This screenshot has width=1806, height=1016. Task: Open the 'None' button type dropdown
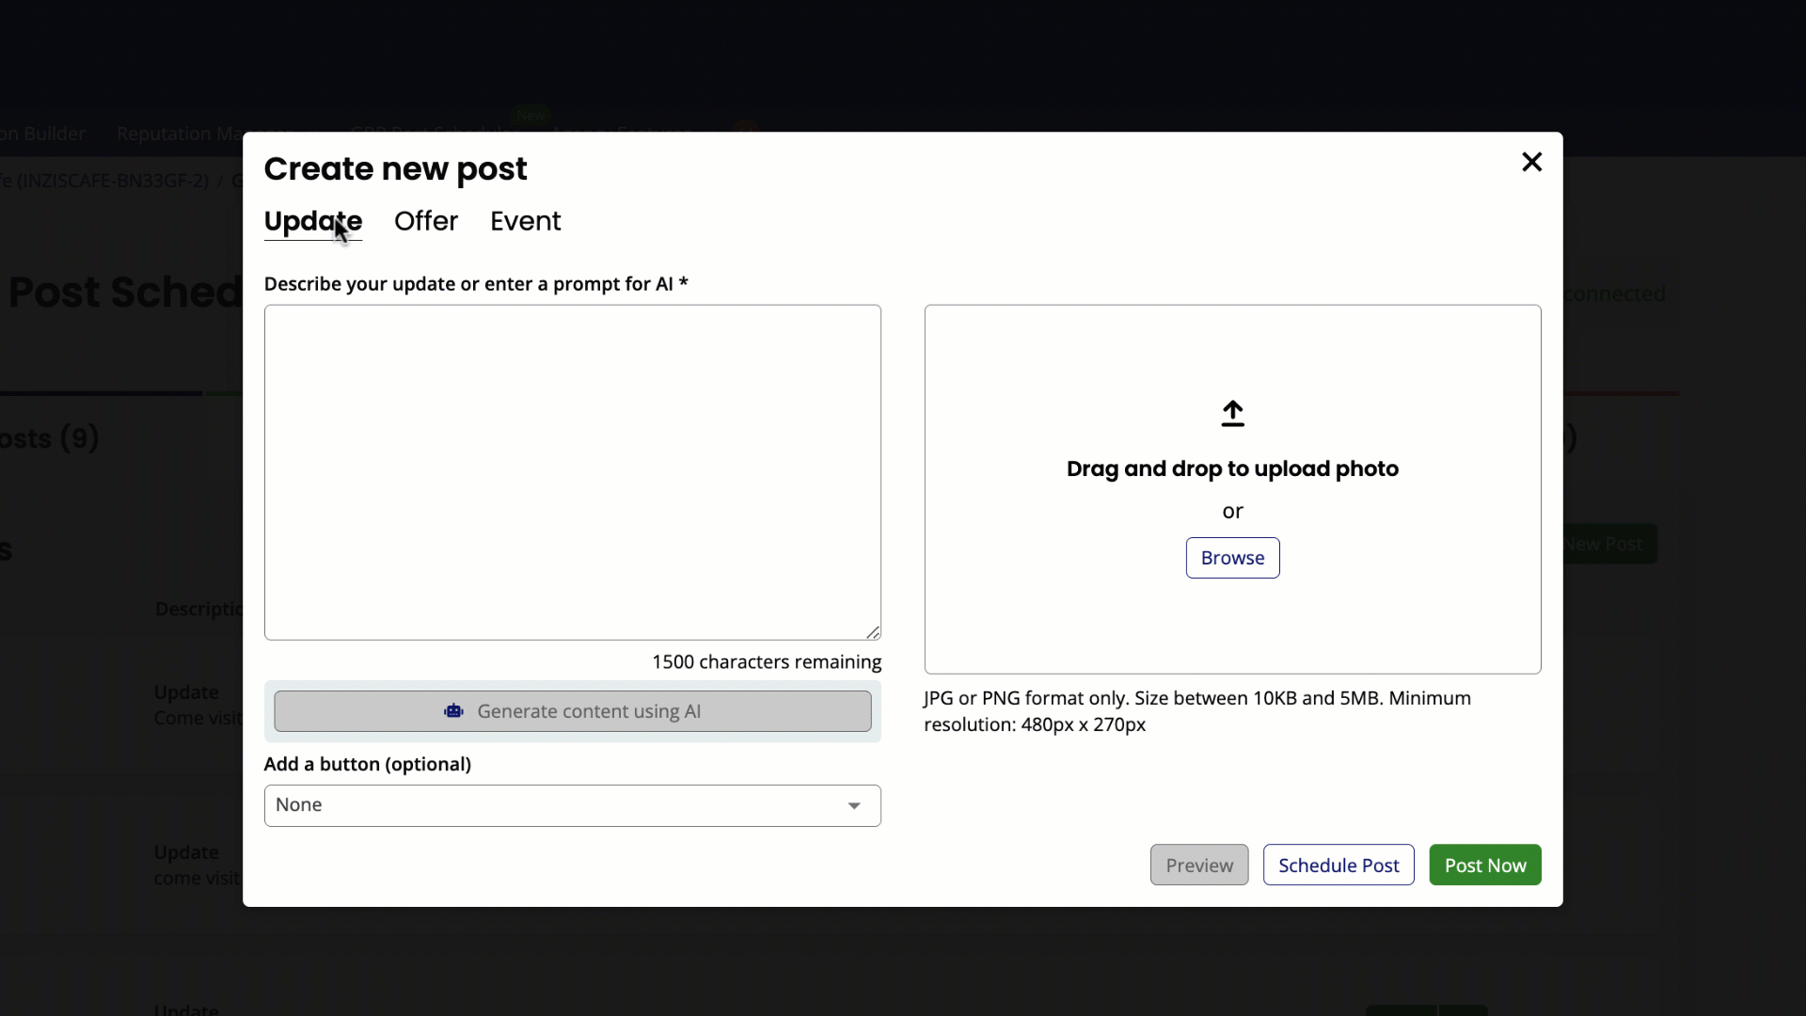click(572, 805)
